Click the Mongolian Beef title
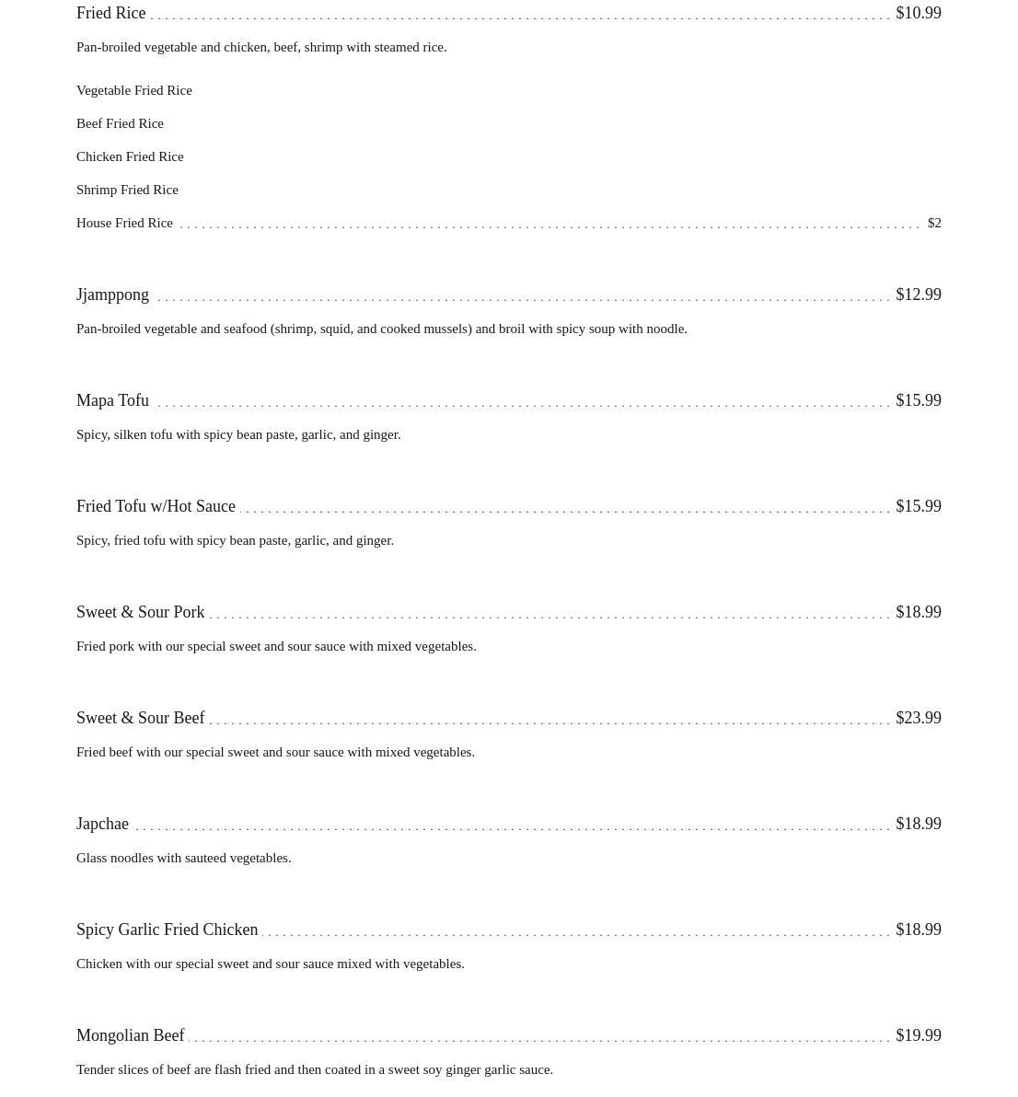 [x=130, y=1035]
